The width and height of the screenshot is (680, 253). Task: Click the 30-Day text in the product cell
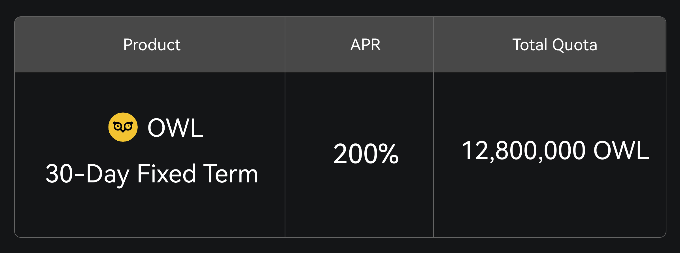[x=88, y=174]
